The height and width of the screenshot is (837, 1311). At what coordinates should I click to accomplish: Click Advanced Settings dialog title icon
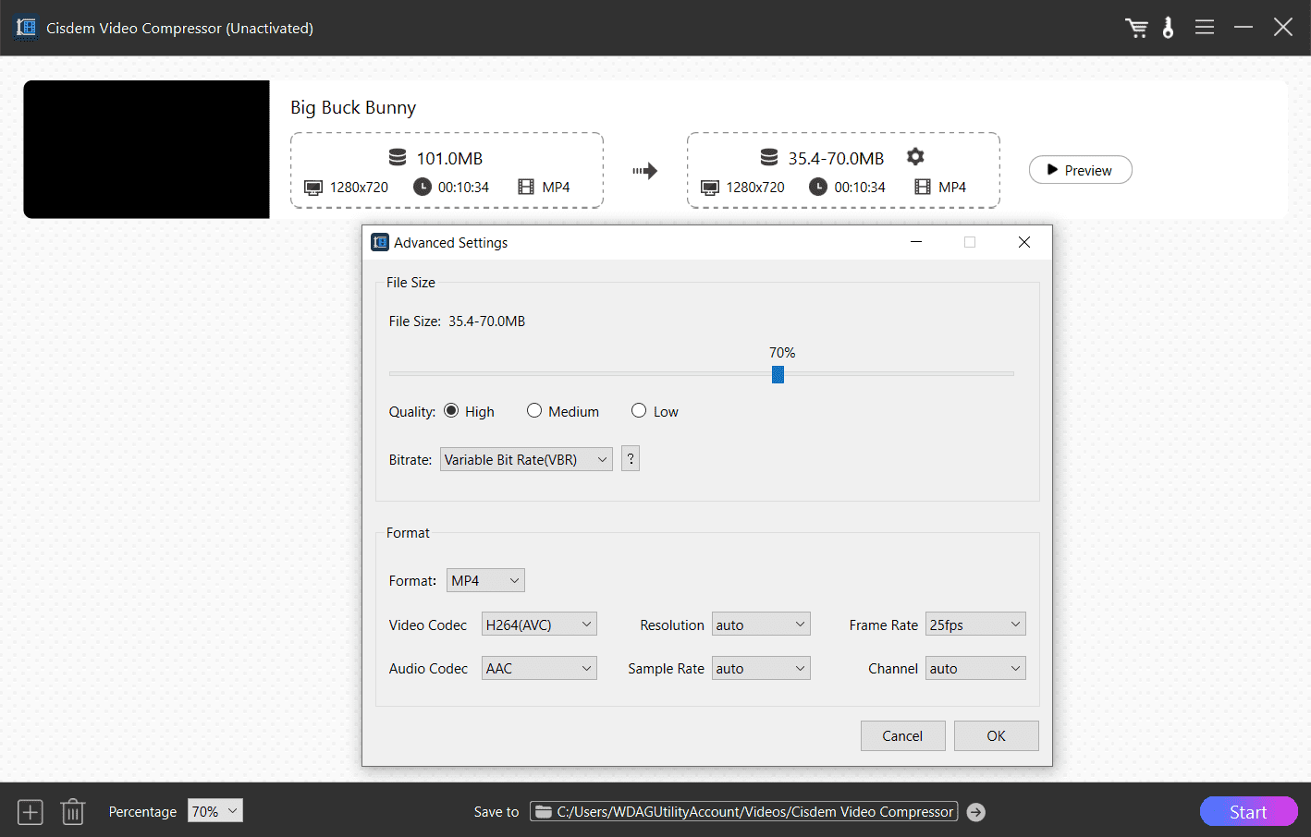coord(380,242)
